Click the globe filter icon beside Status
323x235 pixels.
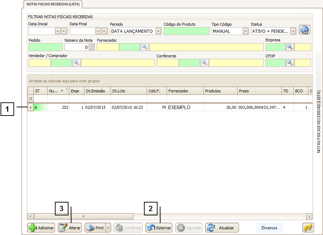tap(304, 30)
